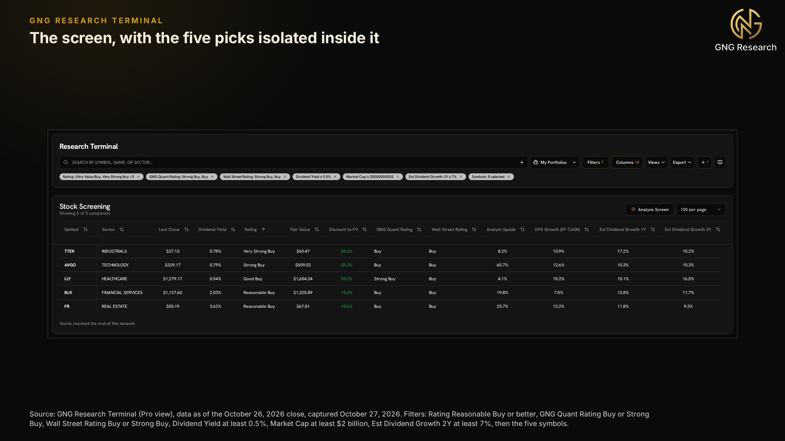785x441 pixels.
Task: Remove the Wall Street Rating filter chip
Action: 285,177
